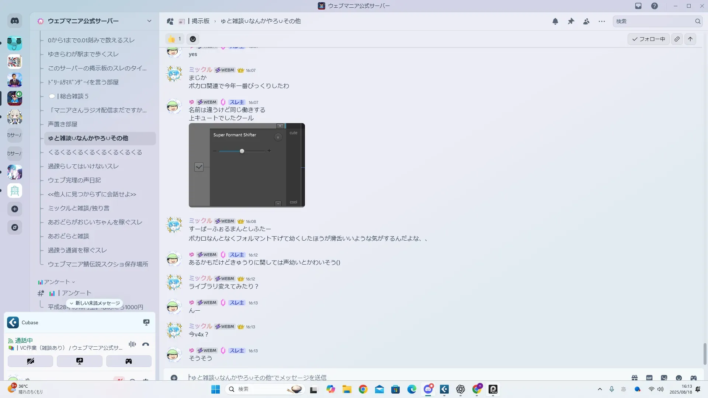Disconnect from the voice call
Screen dimensions: 708x398
[146, 345]
